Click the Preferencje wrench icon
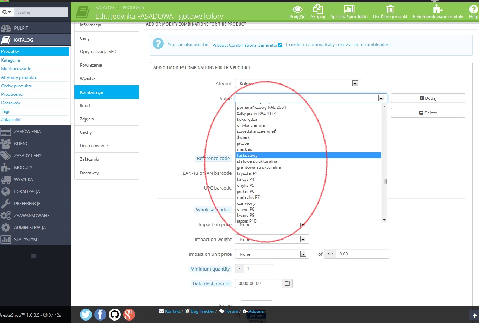 pyautogui.click(x=6, y=203)
